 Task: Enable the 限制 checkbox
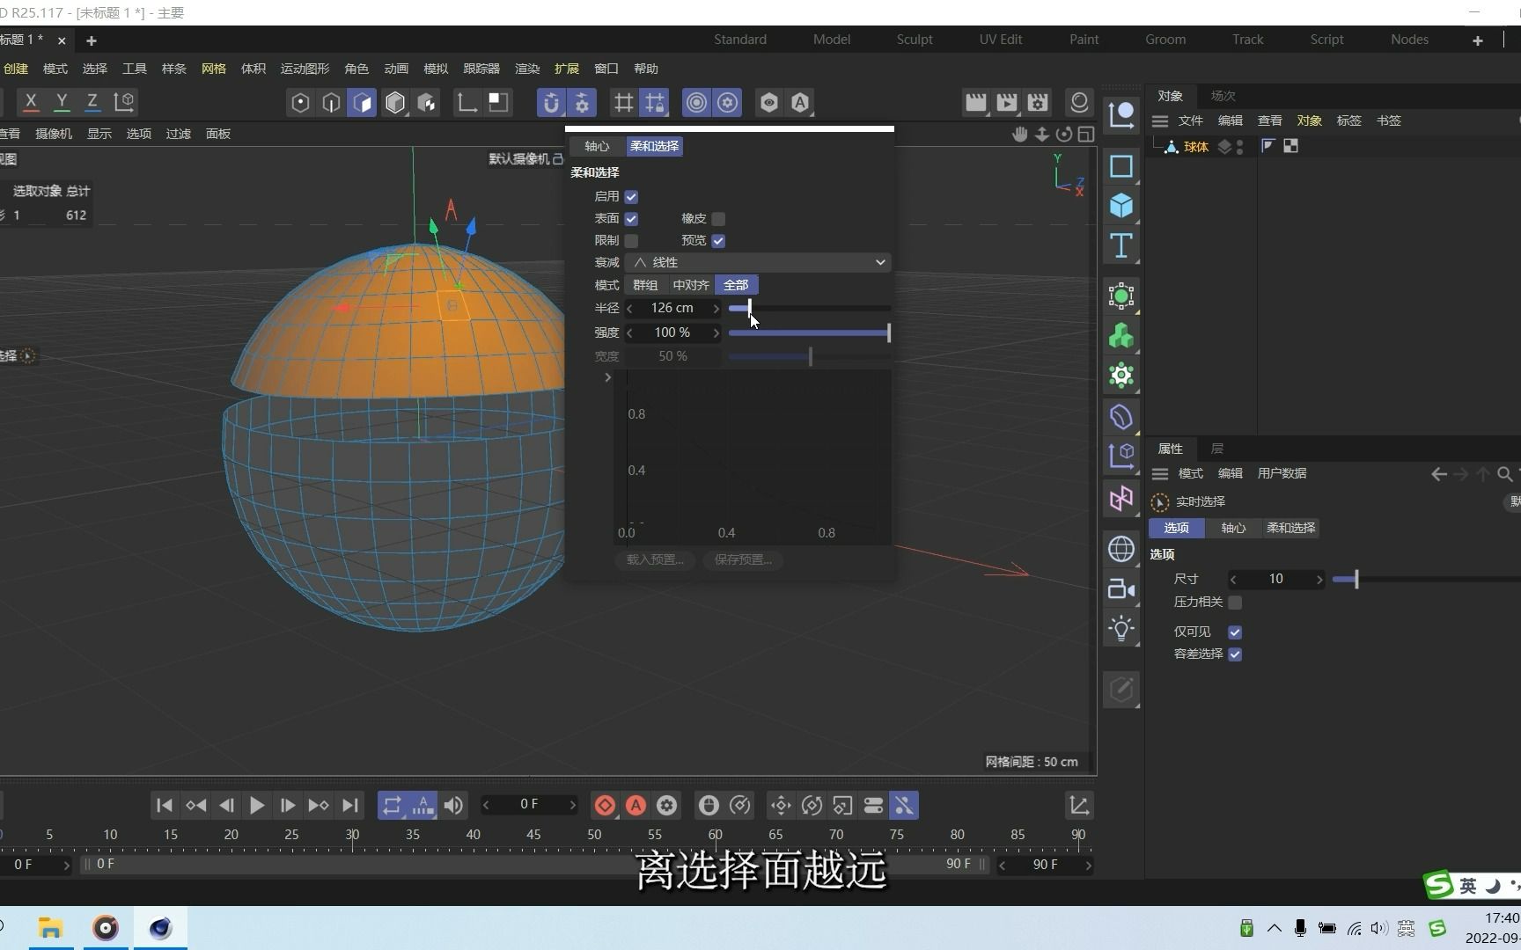click(x=631, y=240)
